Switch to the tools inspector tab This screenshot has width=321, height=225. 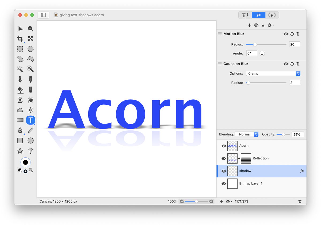click(x=245, y=15)
